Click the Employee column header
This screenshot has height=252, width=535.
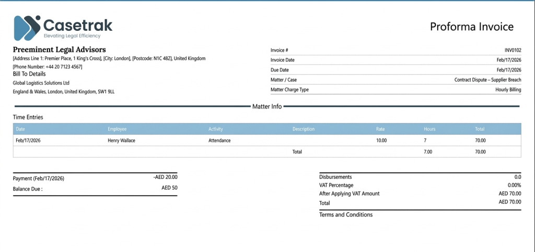tap(117, 128)
